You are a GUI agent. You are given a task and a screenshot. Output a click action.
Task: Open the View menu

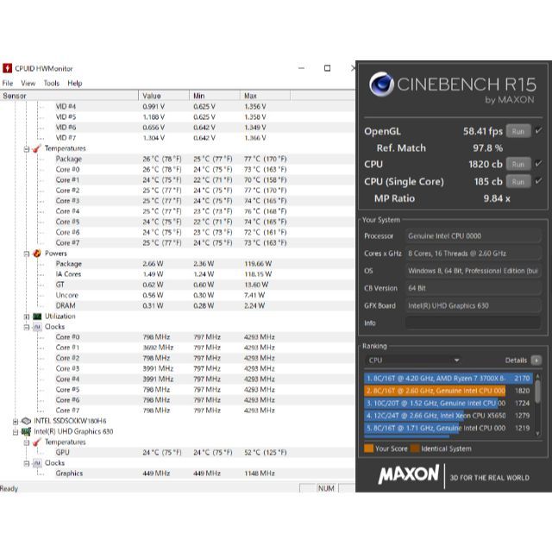(28, 83)
